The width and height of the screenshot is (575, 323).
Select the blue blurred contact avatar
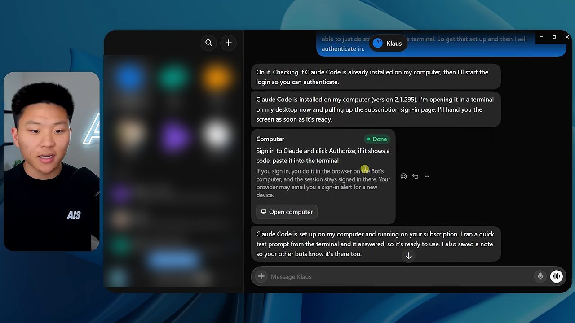click(129, 79)
